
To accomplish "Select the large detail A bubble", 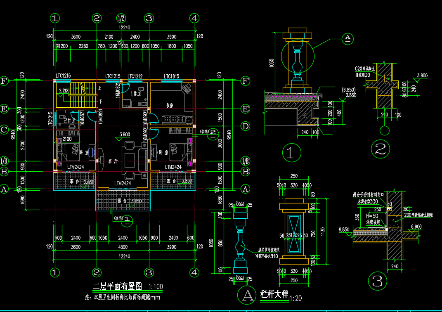I will (x=247, y=295).
